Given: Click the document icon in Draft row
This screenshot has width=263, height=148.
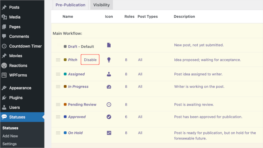Looking at the screenshot, I should point(109,45).
